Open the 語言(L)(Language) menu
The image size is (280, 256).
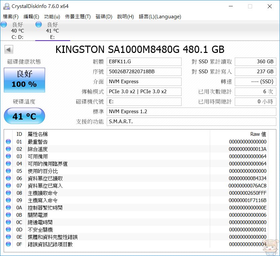160,17
